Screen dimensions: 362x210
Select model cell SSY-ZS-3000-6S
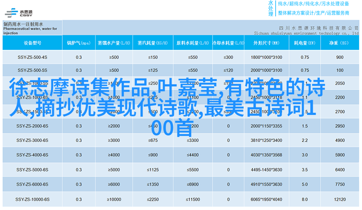click(32, 140)
